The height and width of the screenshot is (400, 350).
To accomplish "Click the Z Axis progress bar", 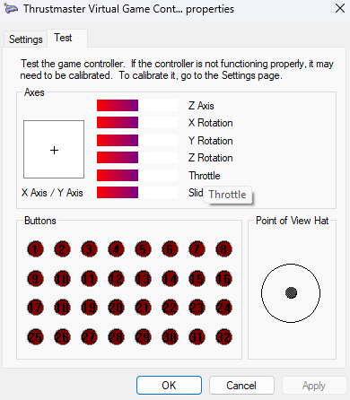I will pyautogui.click(x=137, y=106).
